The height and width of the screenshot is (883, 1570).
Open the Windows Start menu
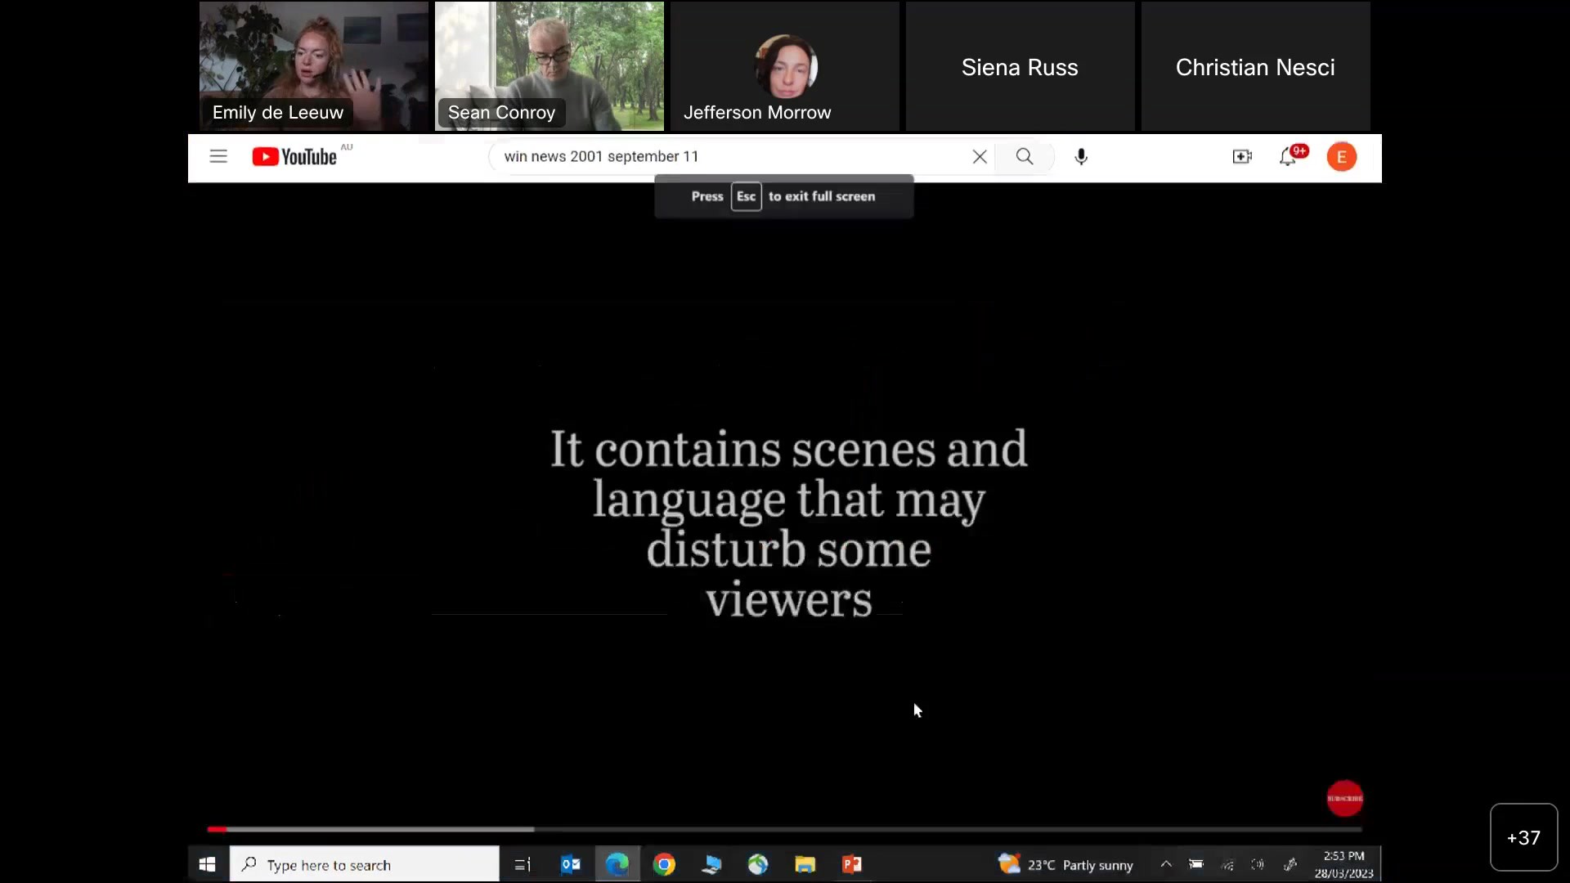click(207, 864)
